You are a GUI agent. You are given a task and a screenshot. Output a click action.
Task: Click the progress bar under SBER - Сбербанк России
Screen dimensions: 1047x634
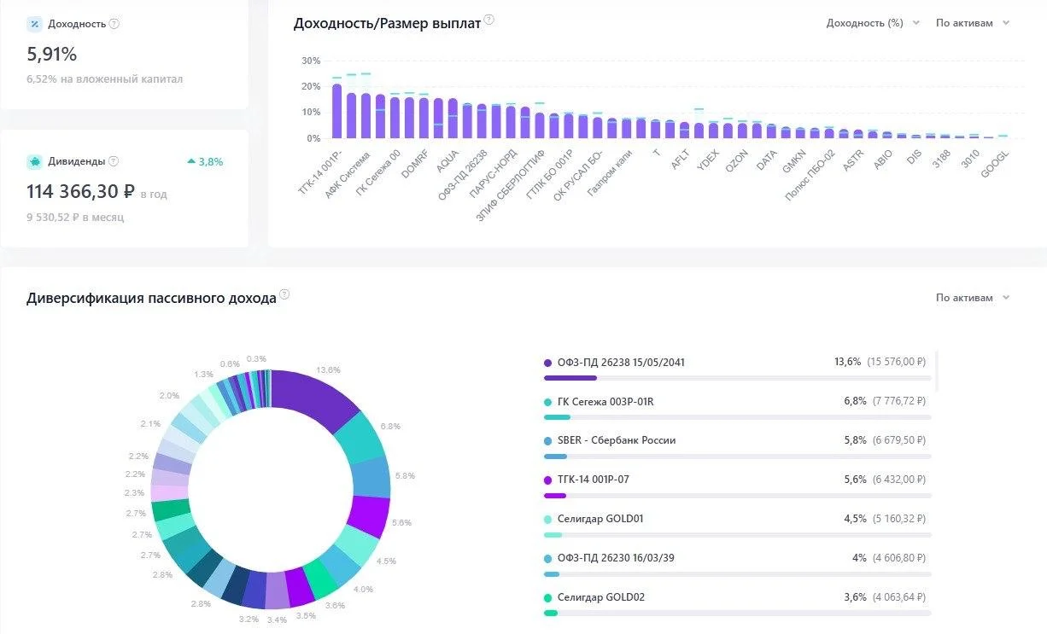tap(737, 457)
